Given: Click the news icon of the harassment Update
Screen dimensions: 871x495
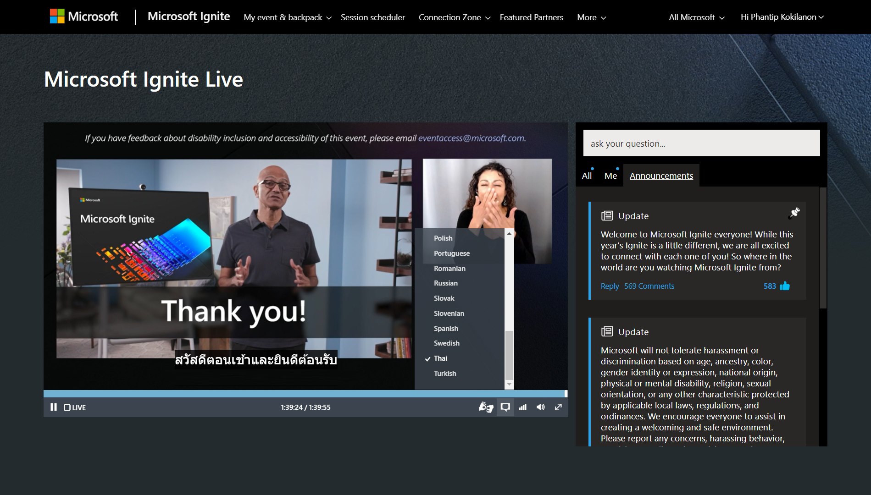Looking at the screenshot, I should (x=607, y=332).
